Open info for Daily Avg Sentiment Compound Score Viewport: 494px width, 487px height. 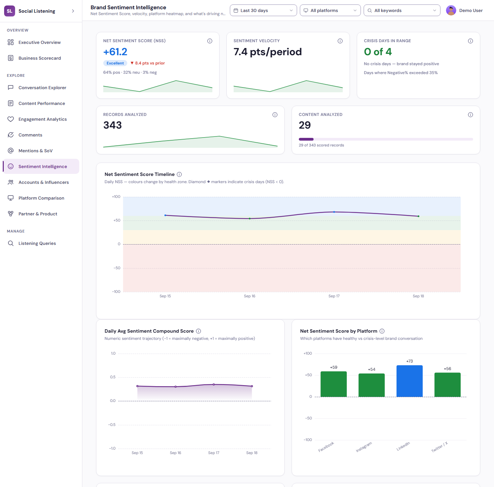coord(198,331)
